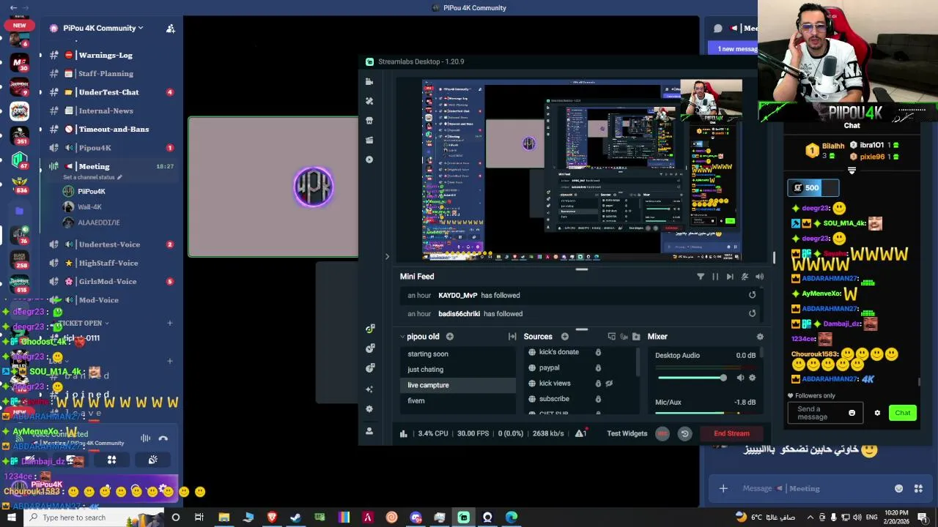Add a source folder in Sources
The width and height of the screenshot is (938, 527).
(x=636, y=337)
